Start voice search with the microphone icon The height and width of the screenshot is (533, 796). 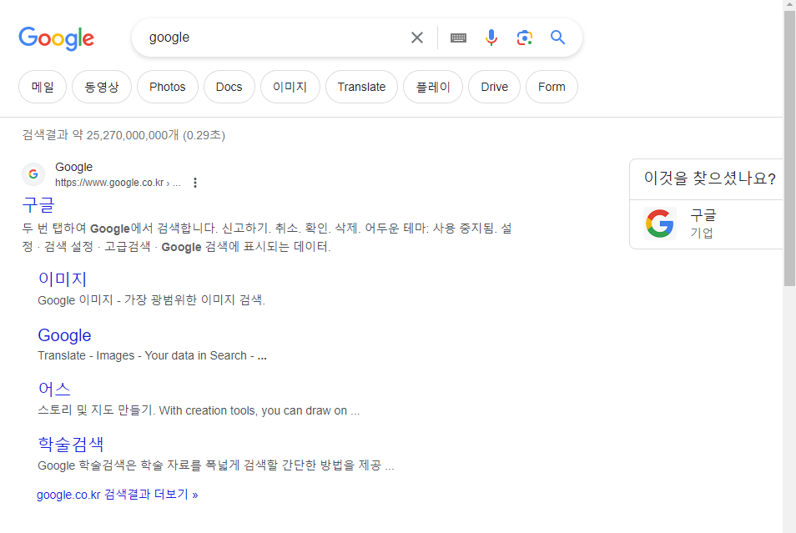coord(491,38)
